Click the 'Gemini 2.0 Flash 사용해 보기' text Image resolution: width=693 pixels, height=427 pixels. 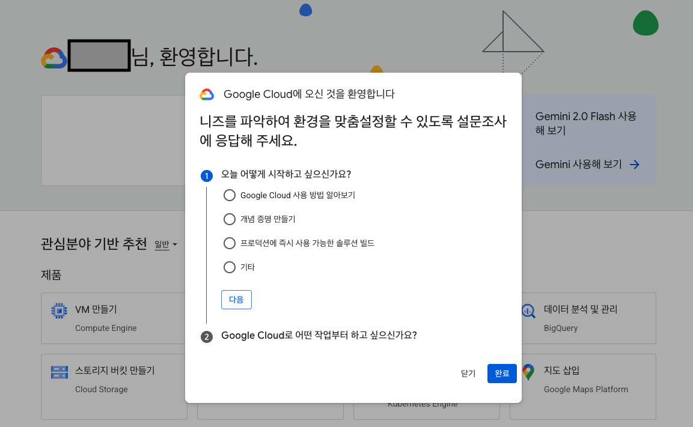(585, 123)
